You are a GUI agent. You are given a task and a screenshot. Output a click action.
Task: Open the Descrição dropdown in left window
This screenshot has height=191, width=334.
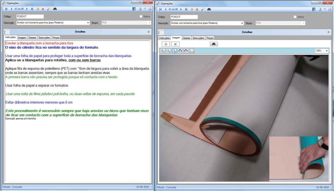coord(88,23)
